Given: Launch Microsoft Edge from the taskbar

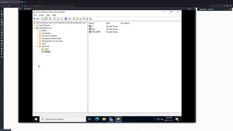Looking at the screenshot, I should pyautogui.click(x=97, y=119).
